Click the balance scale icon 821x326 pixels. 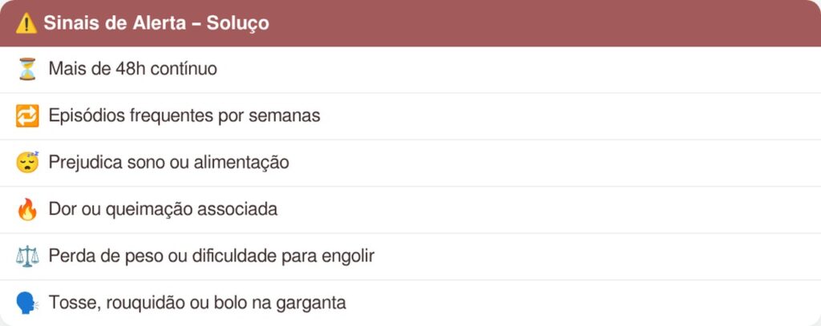(27, 256)
